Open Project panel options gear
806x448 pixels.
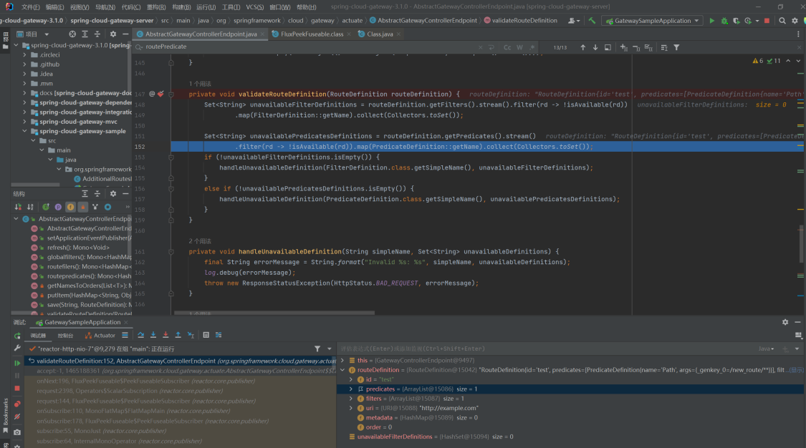click(113, 34)
